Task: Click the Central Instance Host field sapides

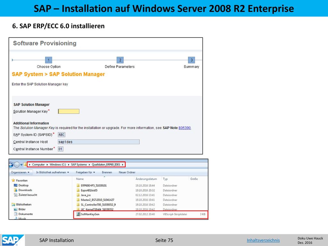Action: (99, 142)
